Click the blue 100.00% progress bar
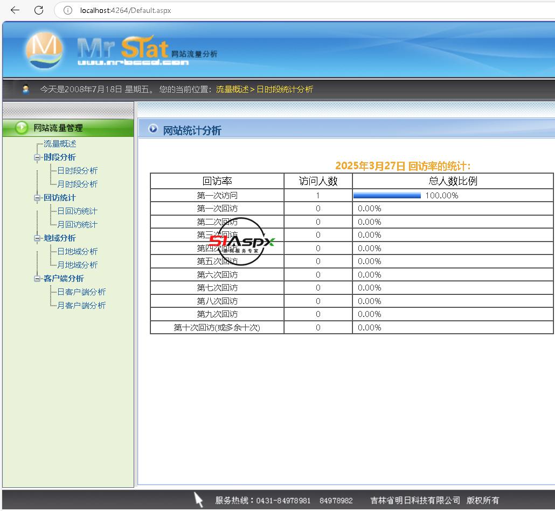Image resolution: width=555 pixels, height=511 pixels. (387, 196)
